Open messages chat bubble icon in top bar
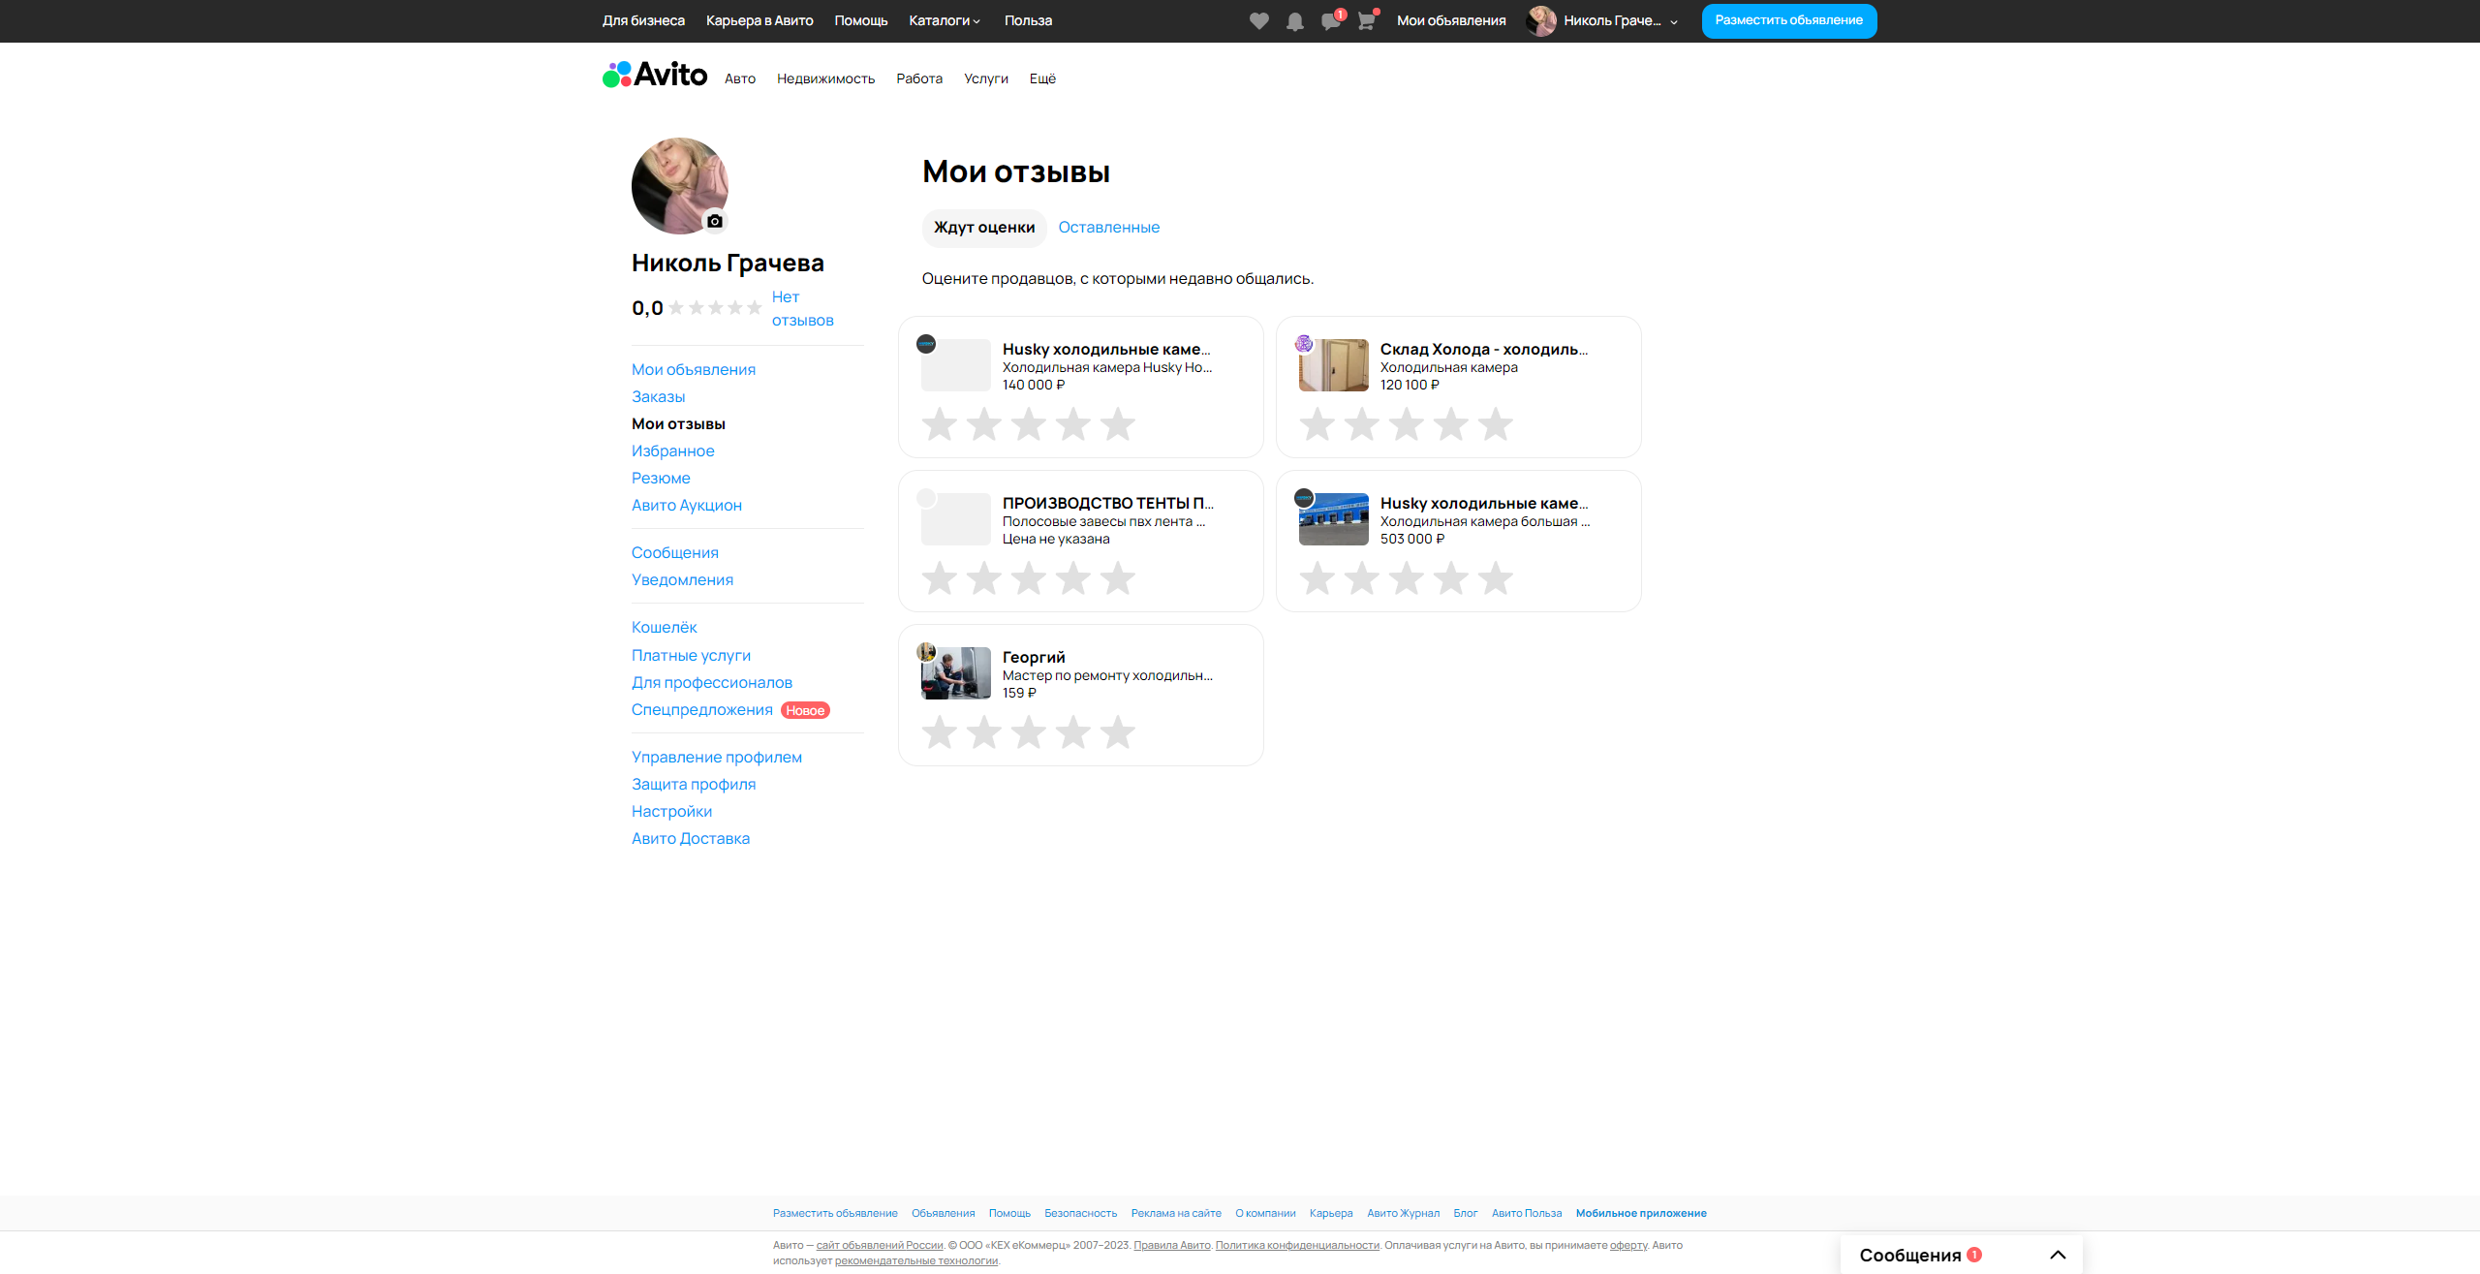Image resolution: width=2480 pixels, height=1274 pixels. click(x=1331, y=21)
